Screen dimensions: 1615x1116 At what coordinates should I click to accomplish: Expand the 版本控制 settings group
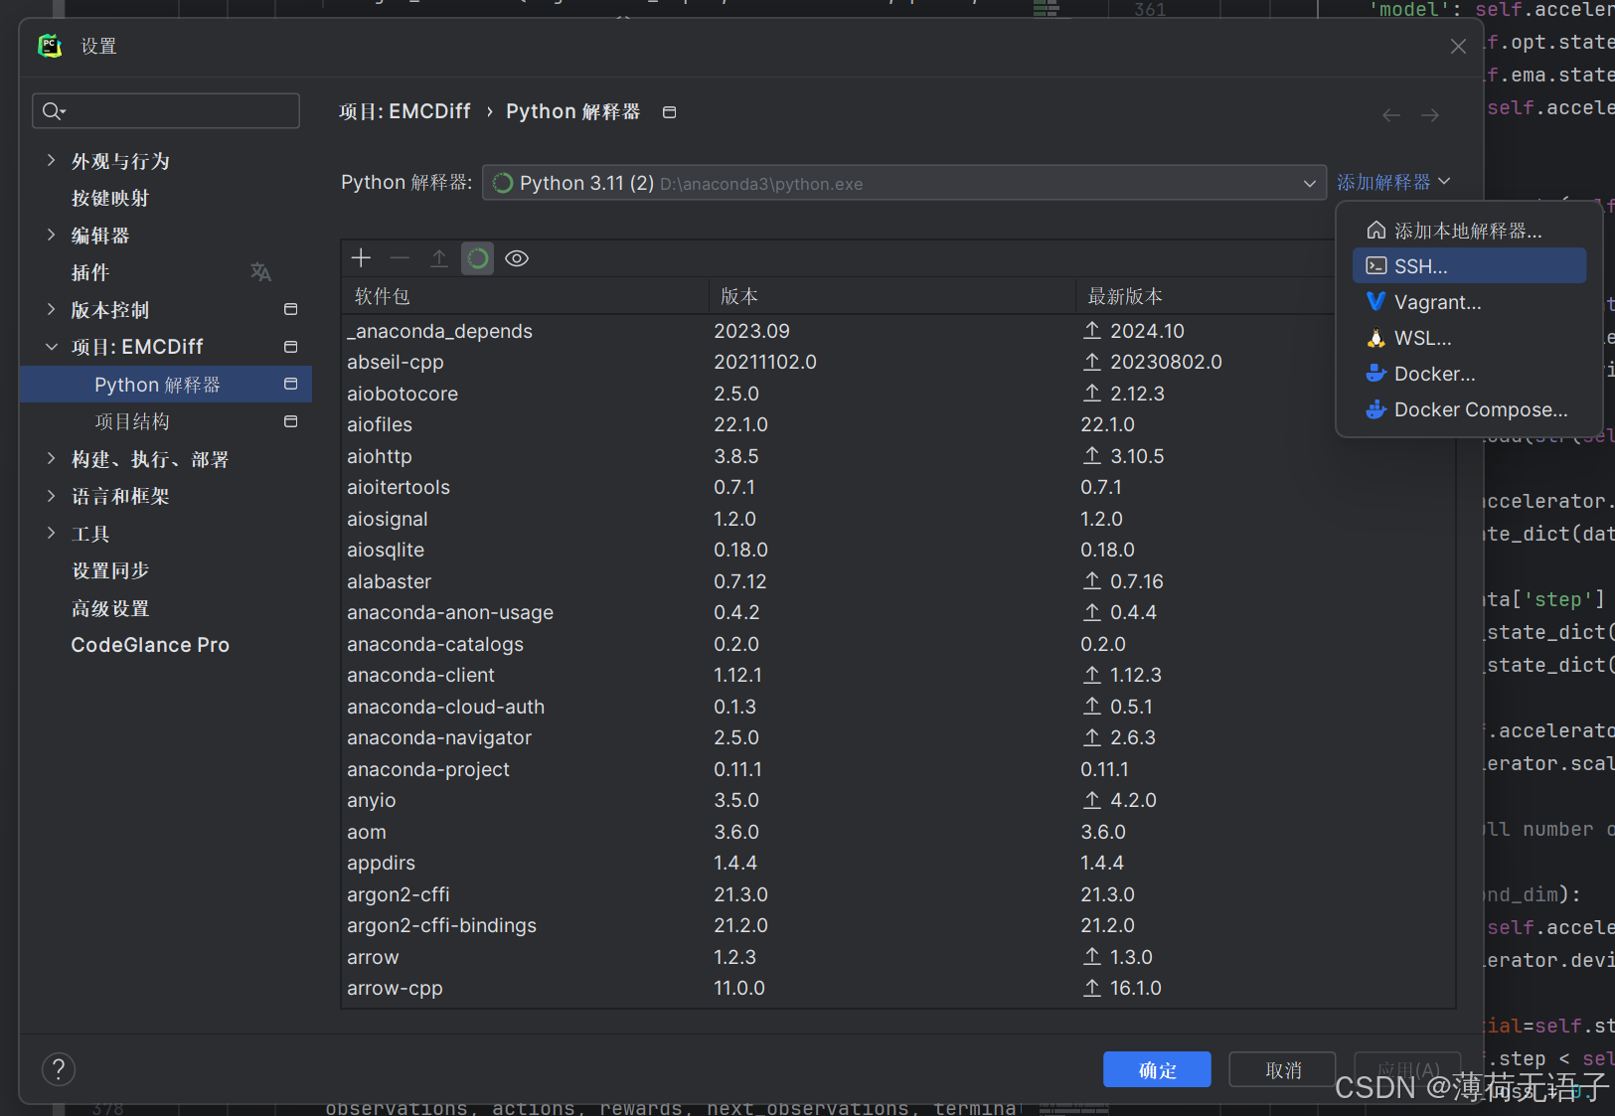[51, 309]
